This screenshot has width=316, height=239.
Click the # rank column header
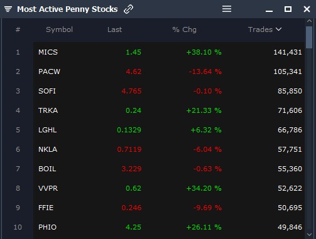[x=18, y=29]
